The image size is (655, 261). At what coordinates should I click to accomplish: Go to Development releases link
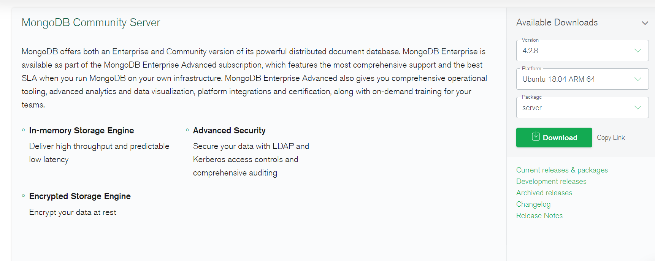click(x=551, y=182)
